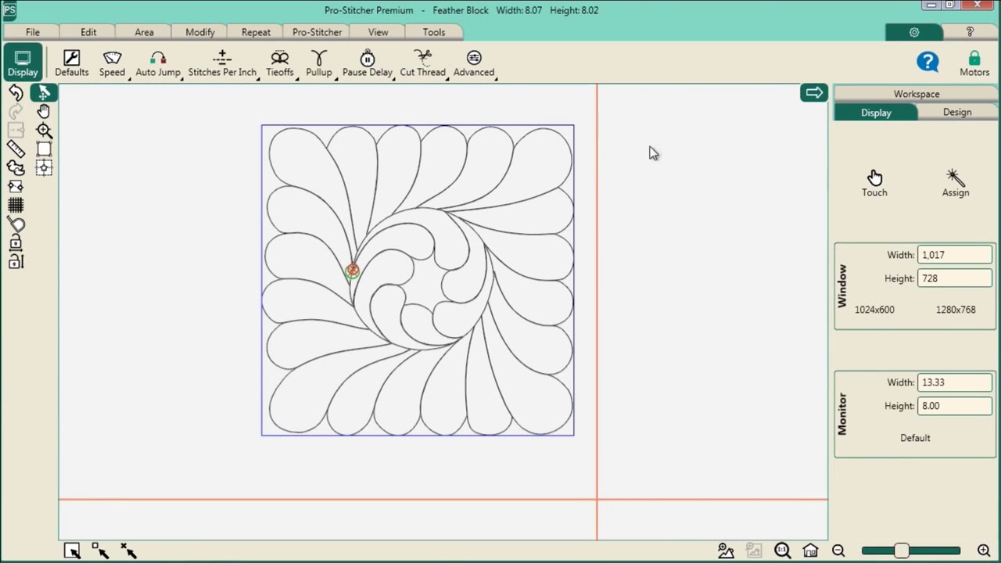Click the tape measure icon

coord(16,224)
